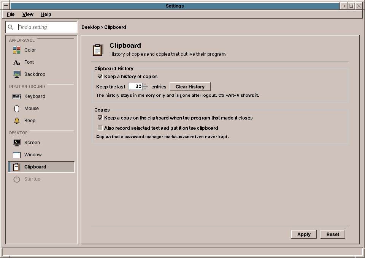Image resolution: width=365 pixels, height=258 pixels.
Task: Click the entries number field showing 30
Action: (x=135, y=87)
